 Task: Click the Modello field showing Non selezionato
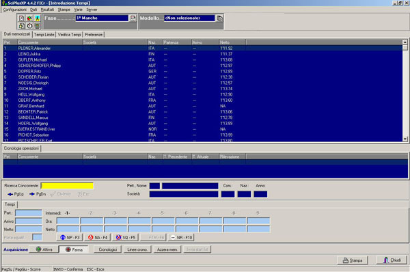point(189,18)
